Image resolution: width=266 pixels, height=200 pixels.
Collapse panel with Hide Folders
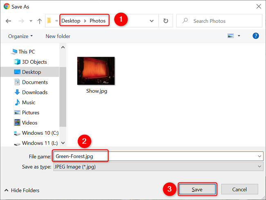[x=22, y=190]
